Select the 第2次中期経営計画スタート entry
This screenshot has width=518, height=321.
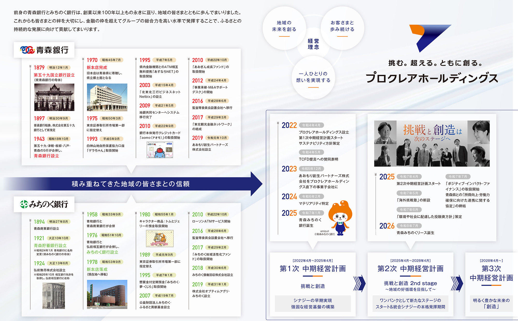[419, 184]
